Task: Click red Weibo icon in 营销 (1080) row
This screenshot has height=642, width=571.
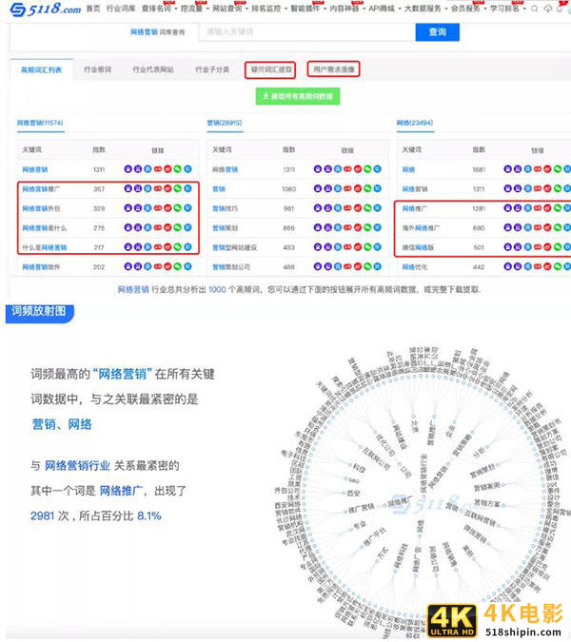Action: click(358, 188)
